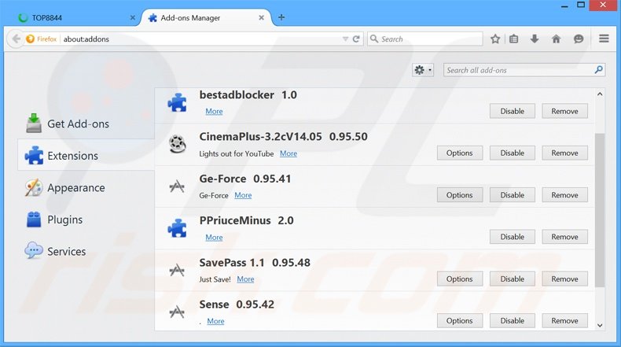Disable the bestadblocker extension
Screen dimensions: 621x347
[512, 111]
